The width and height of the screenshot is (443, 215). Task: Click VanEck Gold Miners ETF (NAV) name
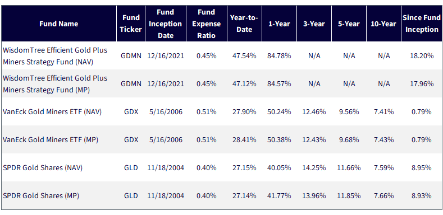click(52, 112)
